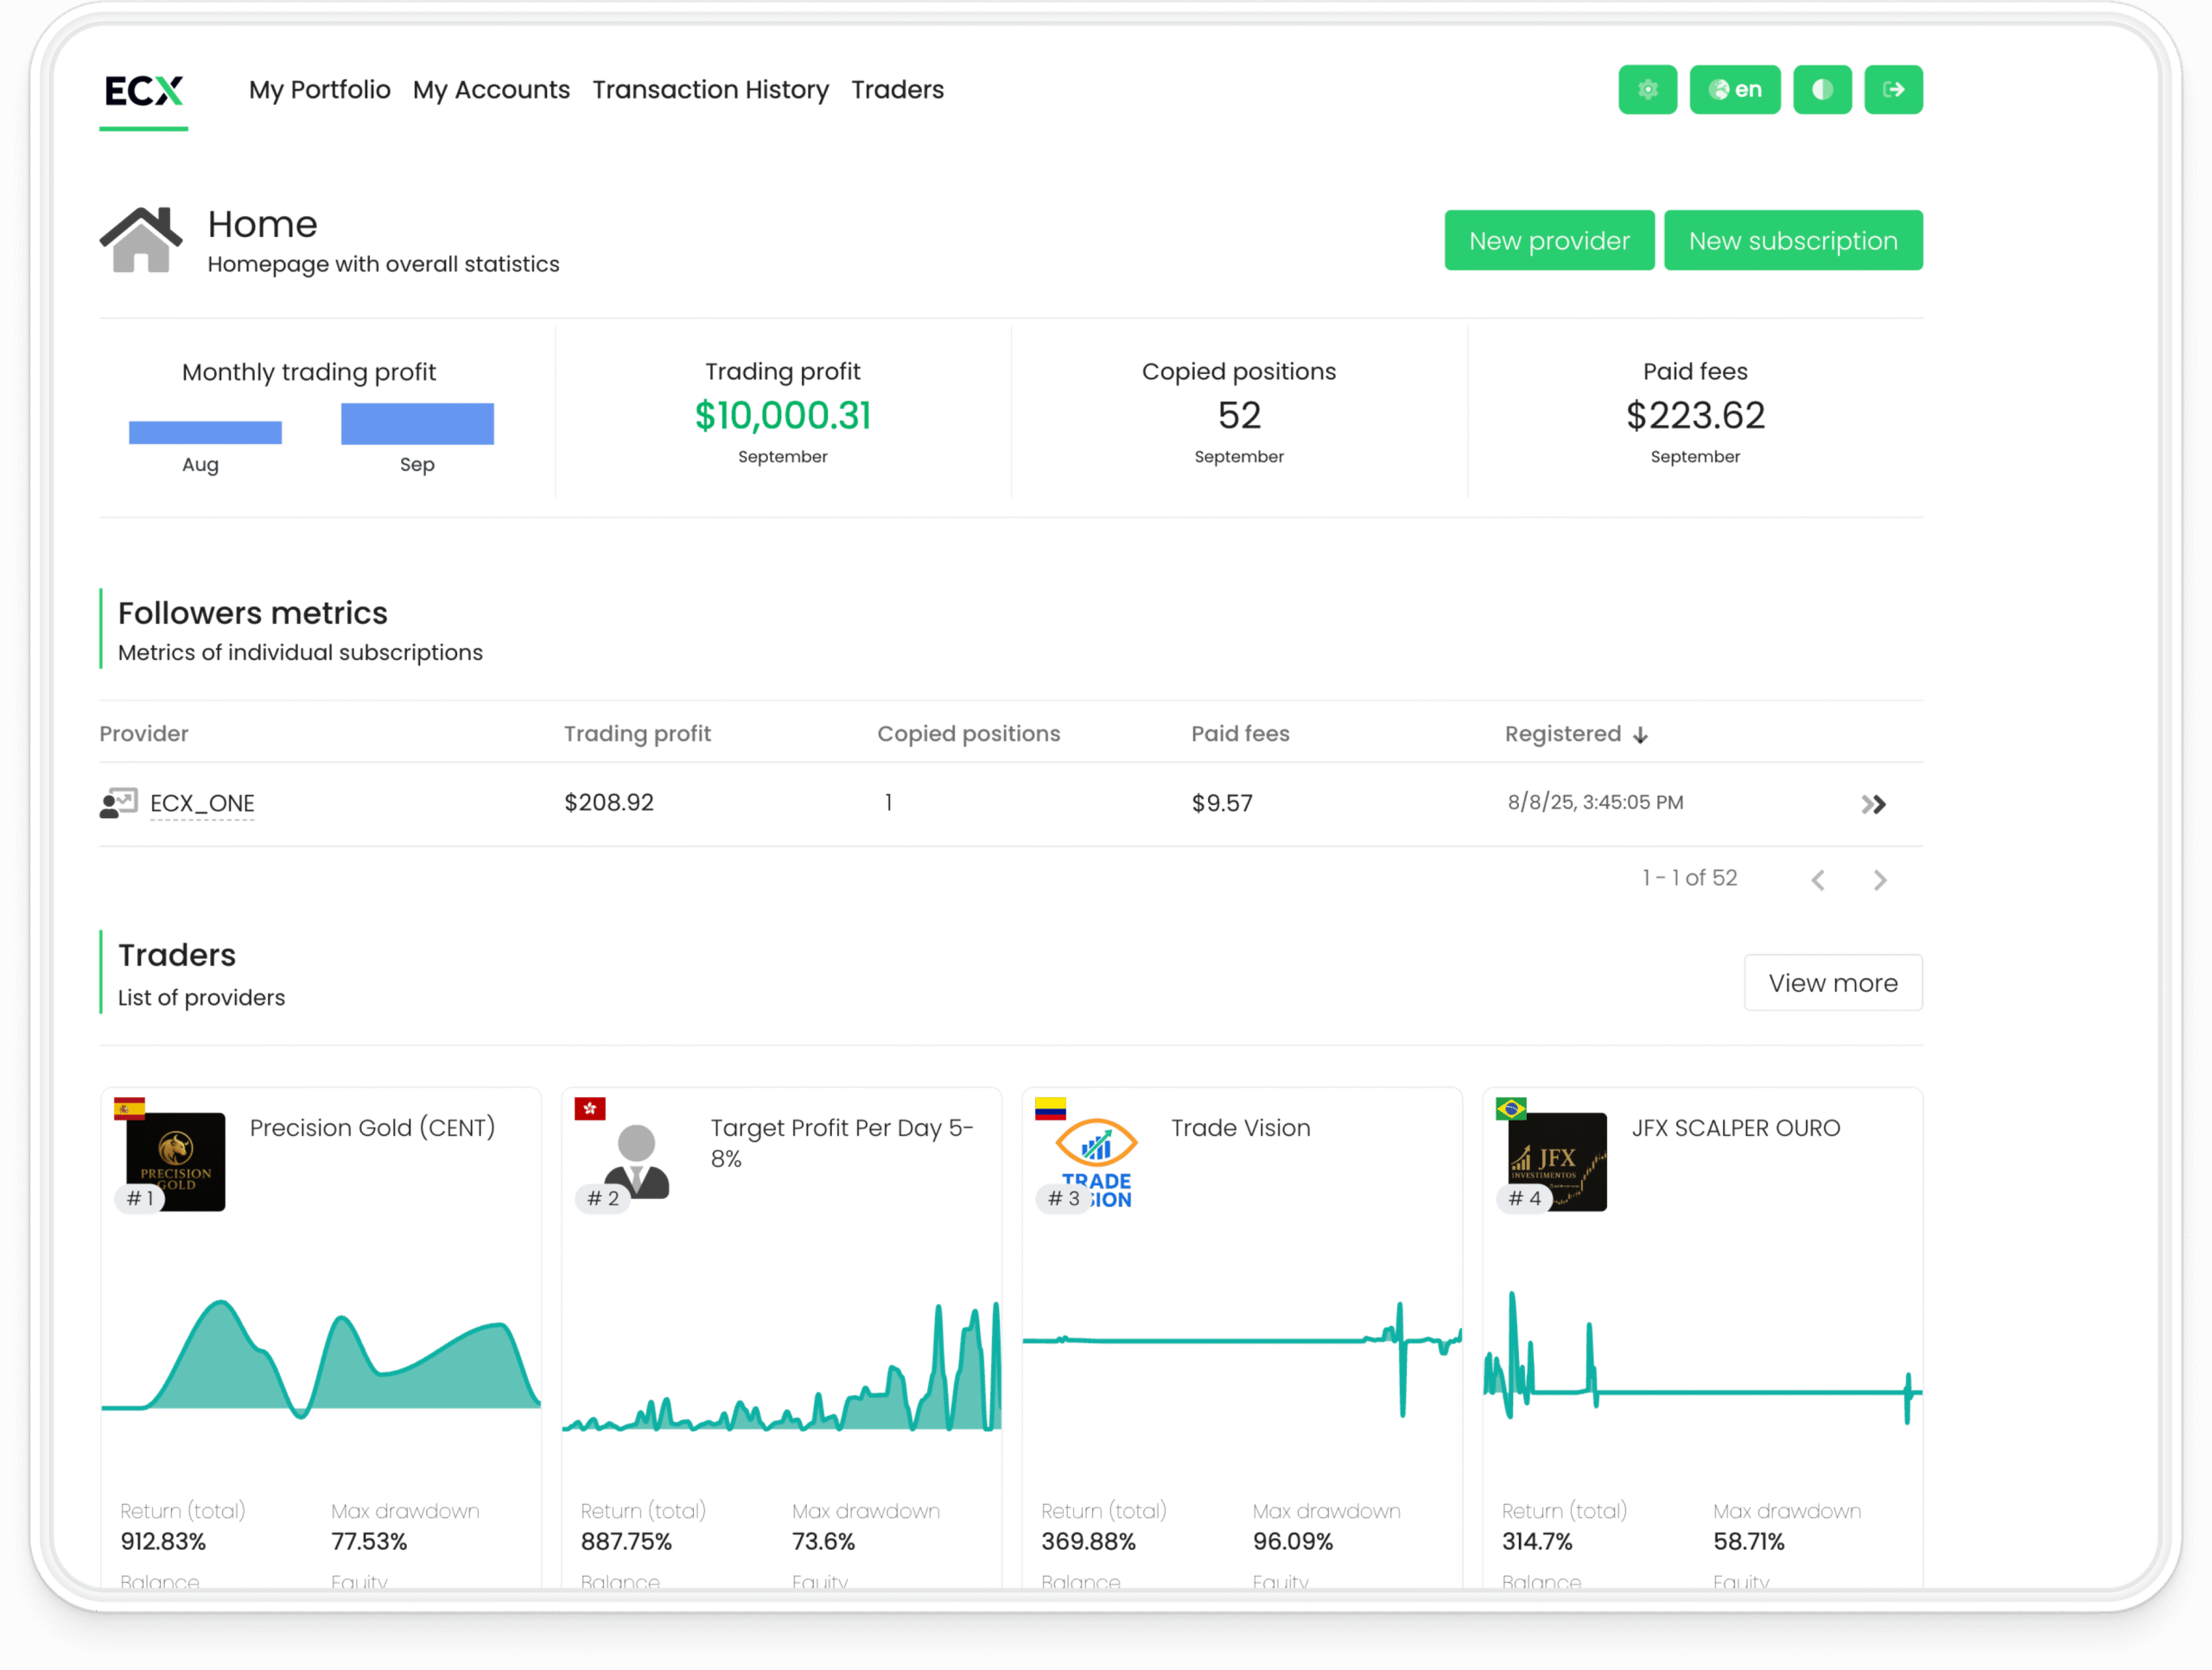This screenshot has width=2212, height=1670.
Task: Click the JFX Scalper Ouro logo
Action: [1556, 1160]
